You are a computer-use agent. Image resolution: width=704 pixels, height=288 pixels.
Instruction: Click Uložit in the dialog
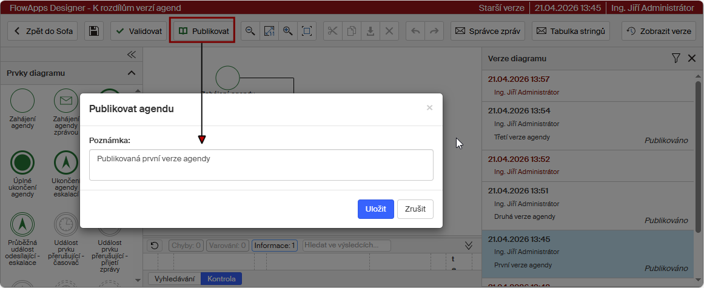pos(376,209)
